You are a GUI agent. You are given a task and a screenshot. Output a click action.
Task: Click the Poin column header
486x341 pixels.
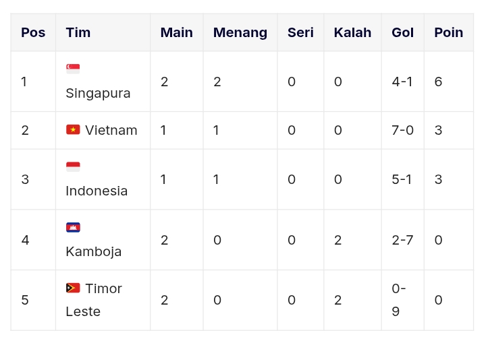click(449, 32)
